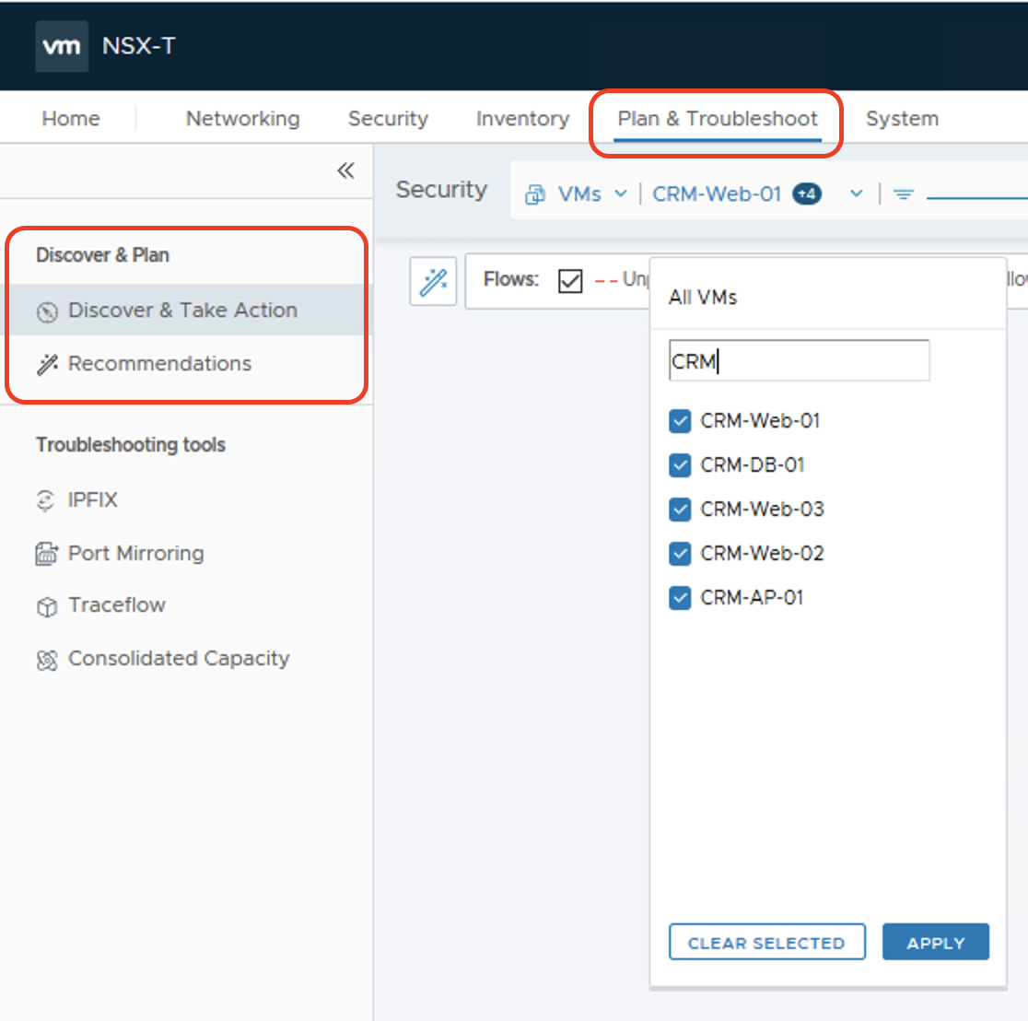Click the VMs object type icon
The width and height of the screenshot is (1028, 1021).
(x=535, y=194)
